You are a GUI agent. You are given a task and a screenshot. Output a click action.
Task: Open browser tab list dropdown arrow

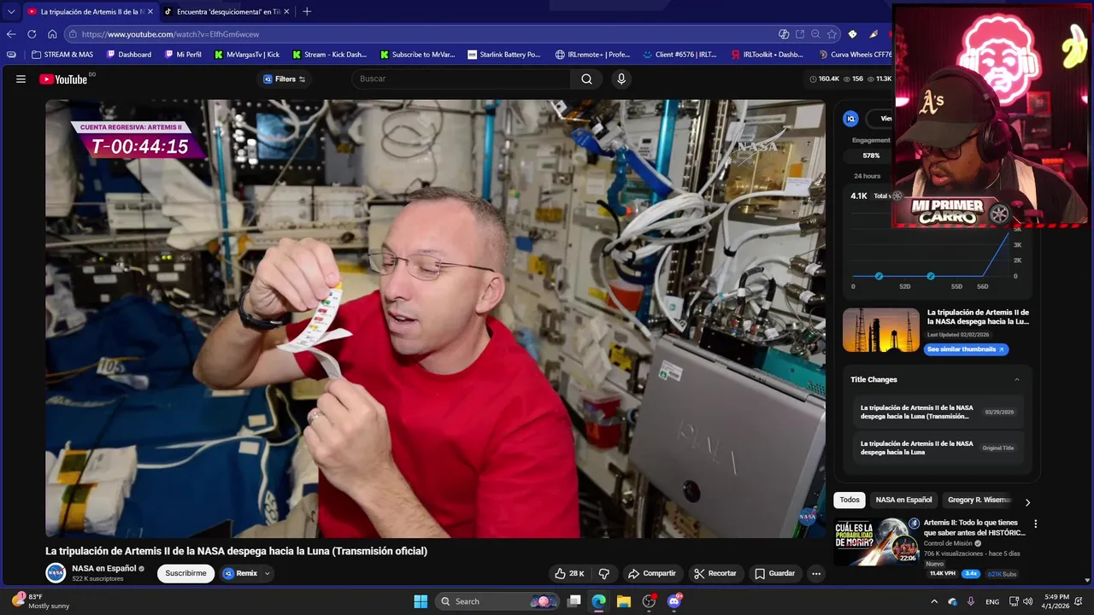point(11,11)
